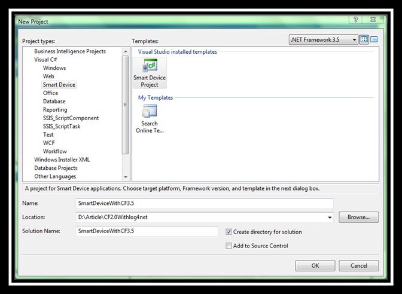402x294 pixels.
Task: Open the Search Online Templates icon
Action: 150,119
